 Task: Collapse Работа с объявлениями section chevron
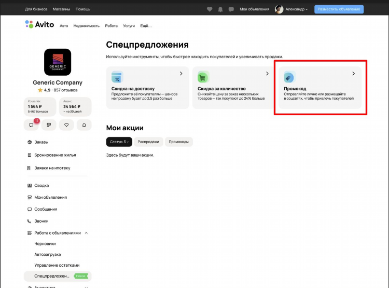pos(86,233)
